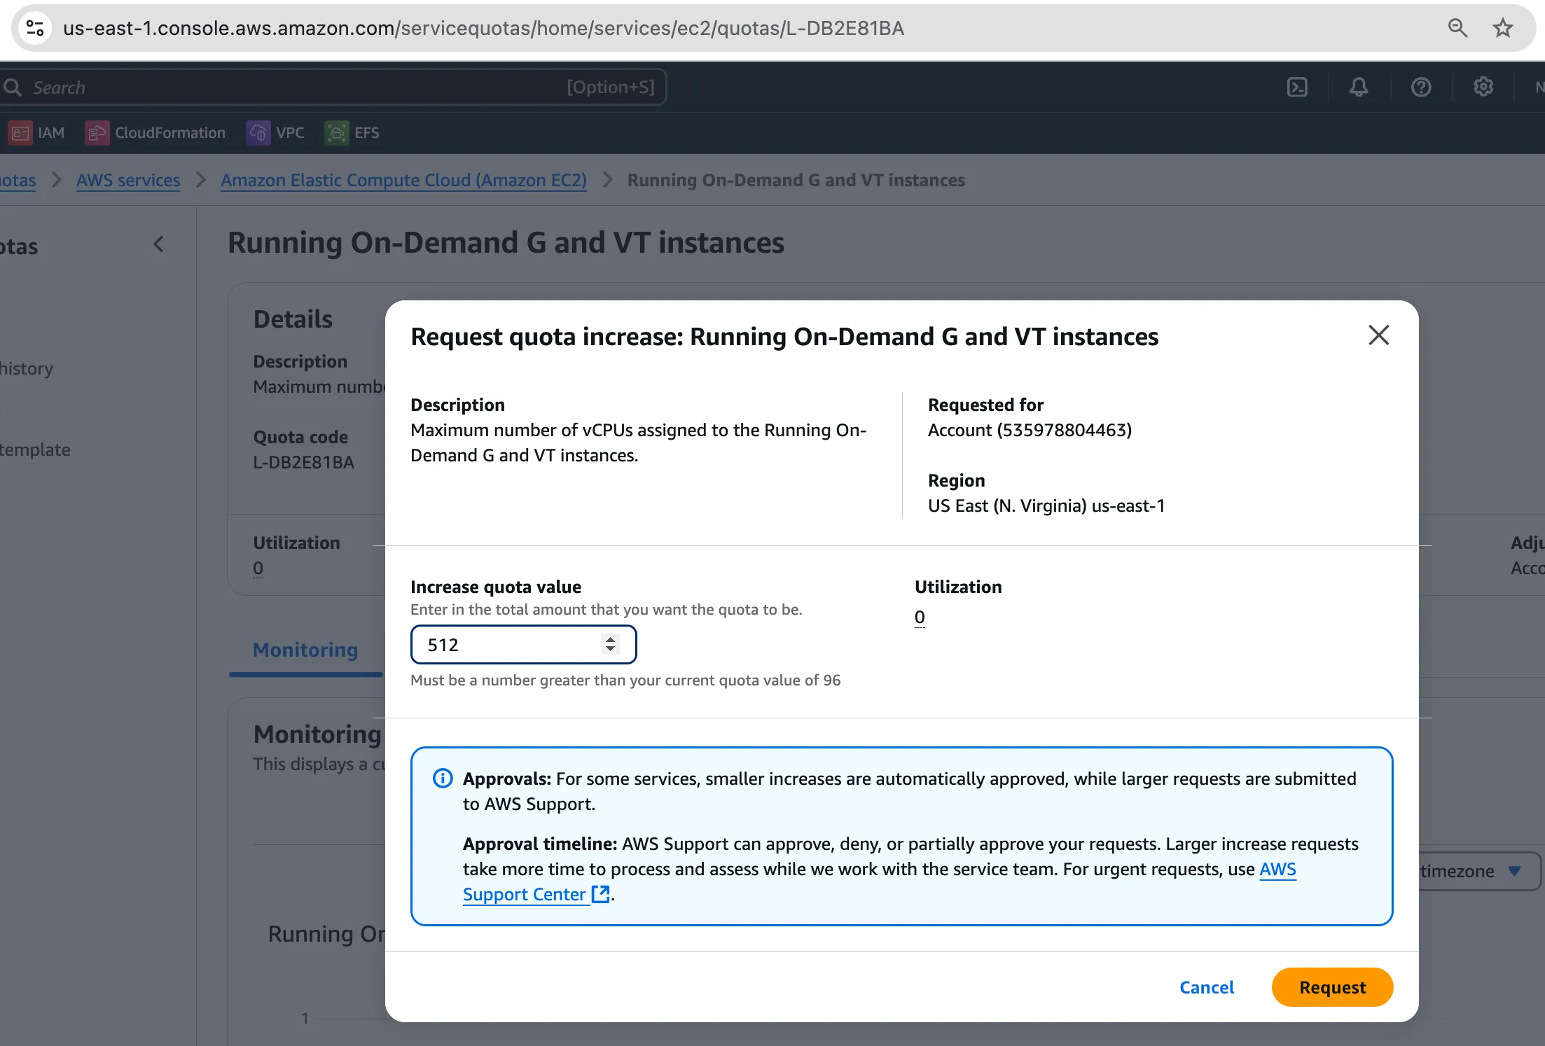Screen dimensions: 1545x1046
Task: Click the browser site information icon
Action: (35, 28)
